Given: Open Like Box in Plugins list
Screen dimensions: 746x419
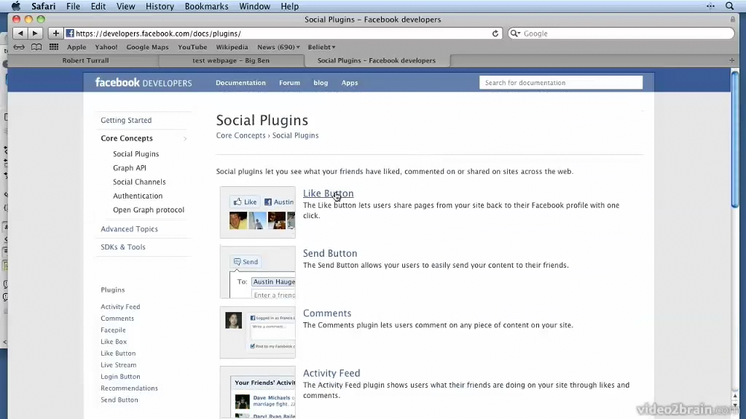Looking at the screenshot, I should pos(114,342).
